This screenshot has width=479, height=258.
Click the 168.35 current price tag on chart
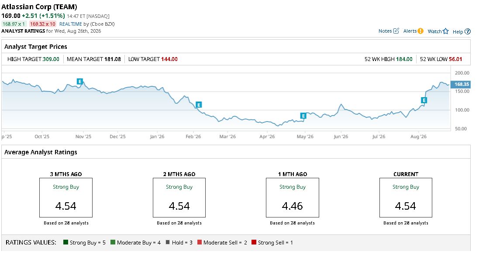[x=461, y=84]
